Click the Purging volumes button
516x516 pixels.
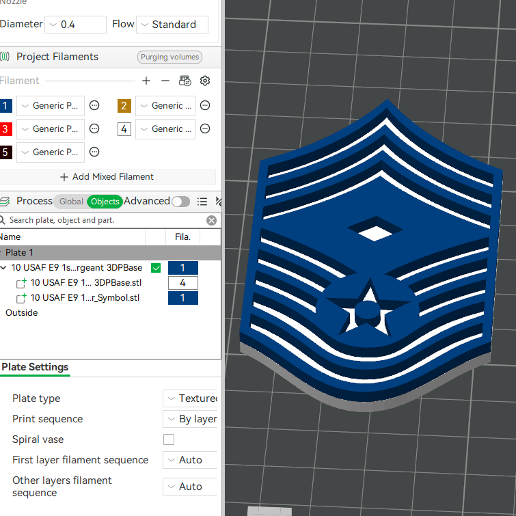click(x=169, y=57)
